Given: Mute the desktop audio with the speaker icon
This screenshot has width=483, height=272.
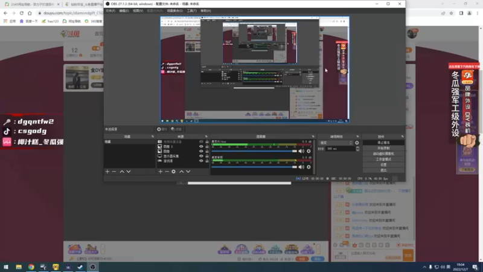Looking at the screenshot, I should 301,167.
